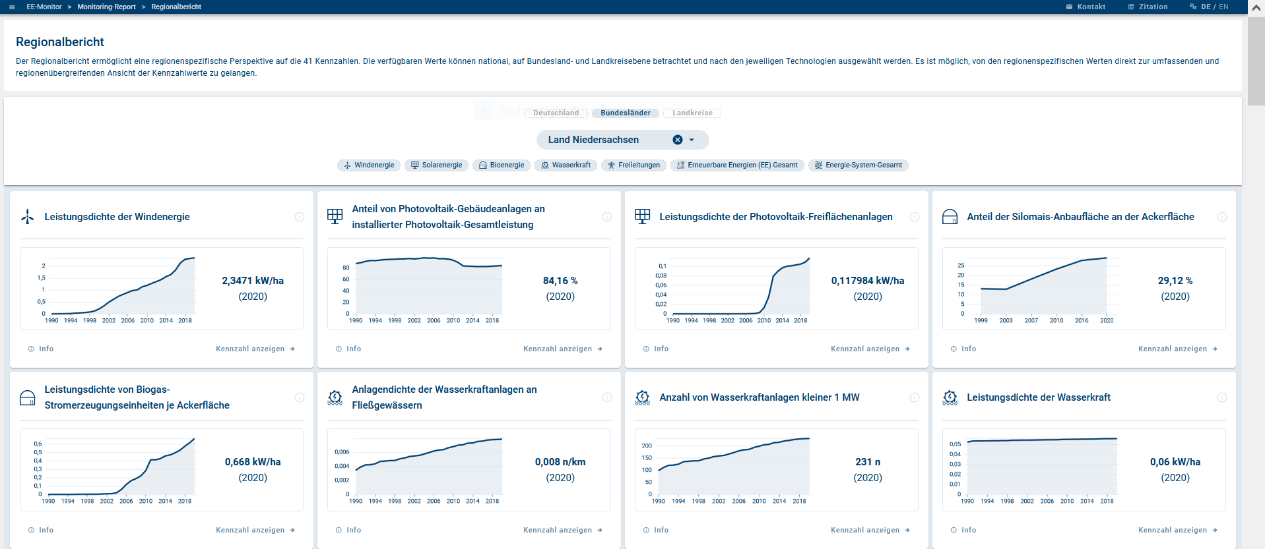Click solar panel icon of Photovoltaik-Freiflächenanlagen card

(642, 216)
